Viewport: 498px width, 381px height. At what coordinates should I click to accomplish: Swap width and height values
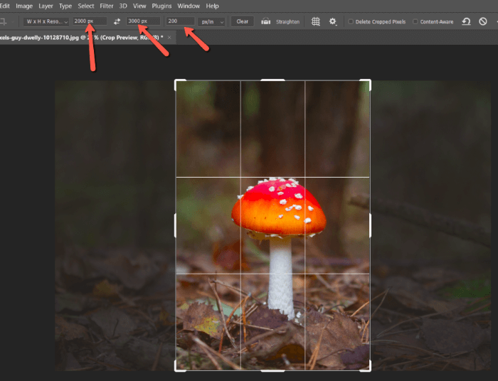pyautogui.click(x=117, y=22)
